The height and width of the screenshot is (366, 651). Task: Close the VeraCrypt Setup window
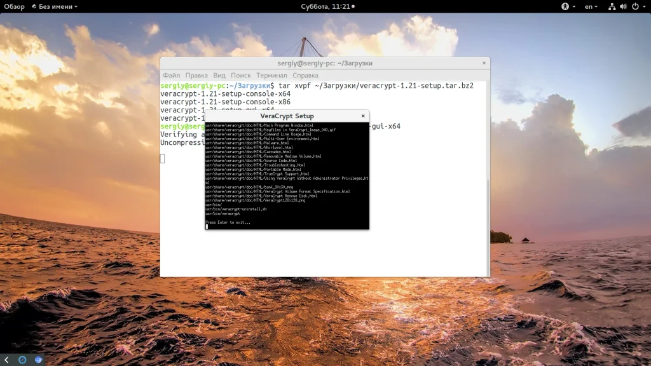click(363, 116)
